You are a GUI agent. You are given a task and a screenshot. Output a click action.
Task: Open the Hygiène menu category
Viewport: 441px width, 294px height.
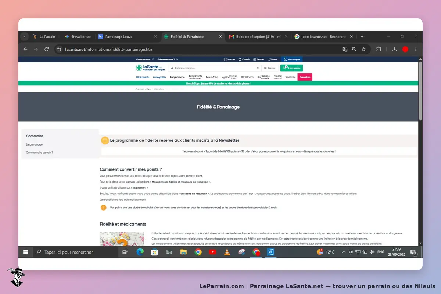coord(225,77)
